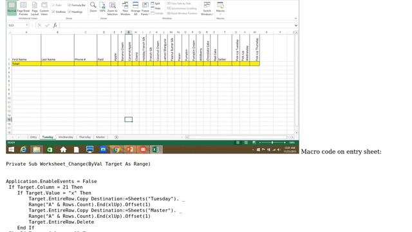The height and width of the screenshot is (232, 412).
Task: Click Synchronous Scrolling
Action: click(182, 8)
